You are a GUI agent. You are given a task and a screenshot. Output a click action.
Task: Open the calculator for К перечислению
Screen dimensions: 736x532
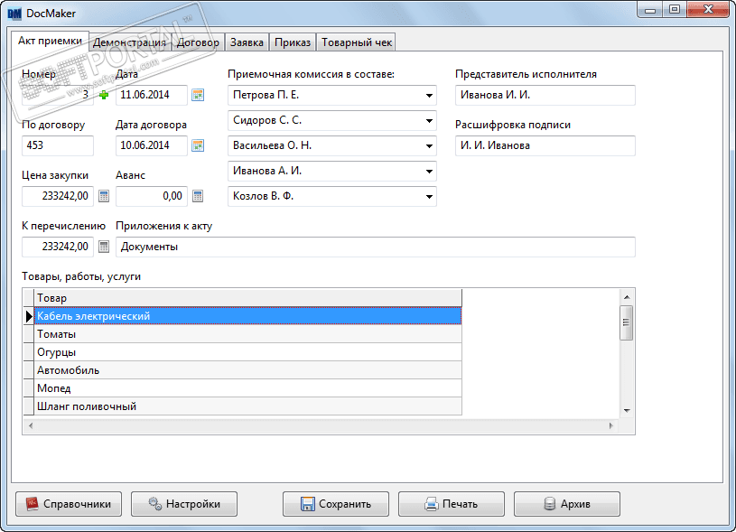point(104,247)
